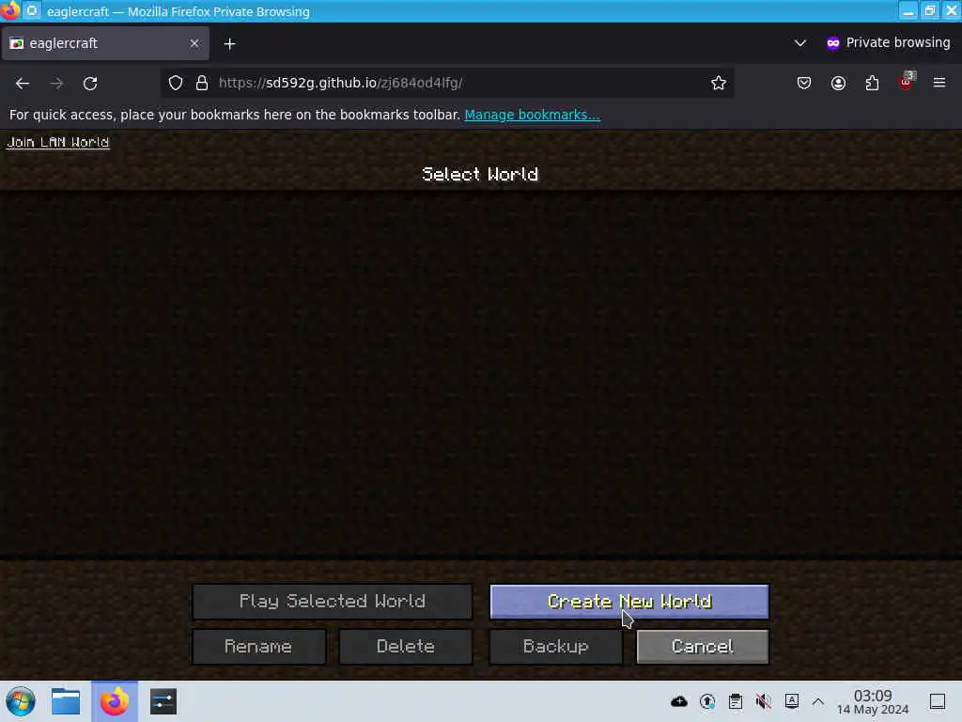Open the cloud tray icon
962x722 pixels.
(678, 701)
